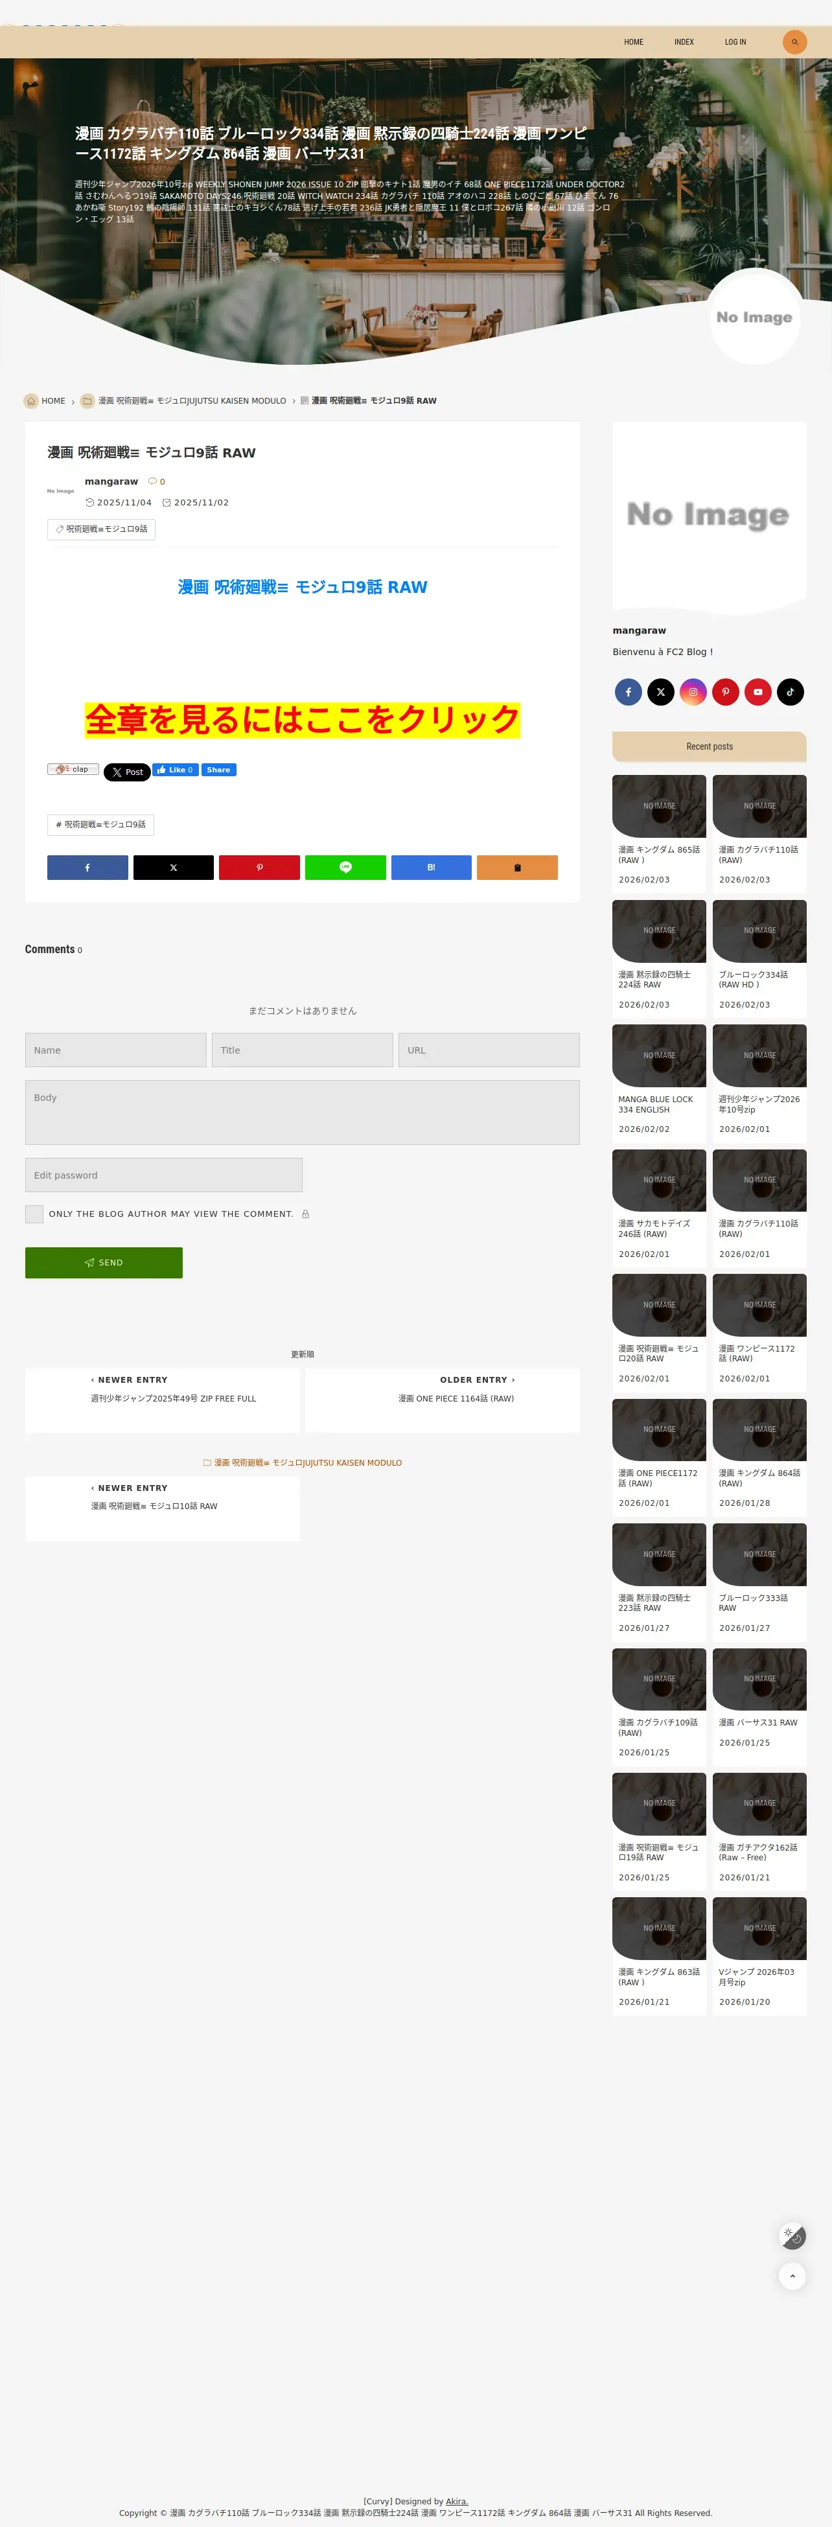
Task: Open the HOME menu item
Action: click(x=634, y=42)
